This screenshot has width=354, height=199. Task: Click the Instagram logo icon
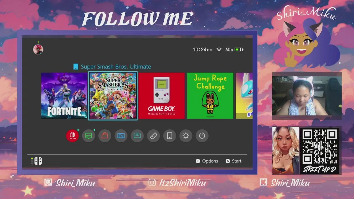(152, 182)
